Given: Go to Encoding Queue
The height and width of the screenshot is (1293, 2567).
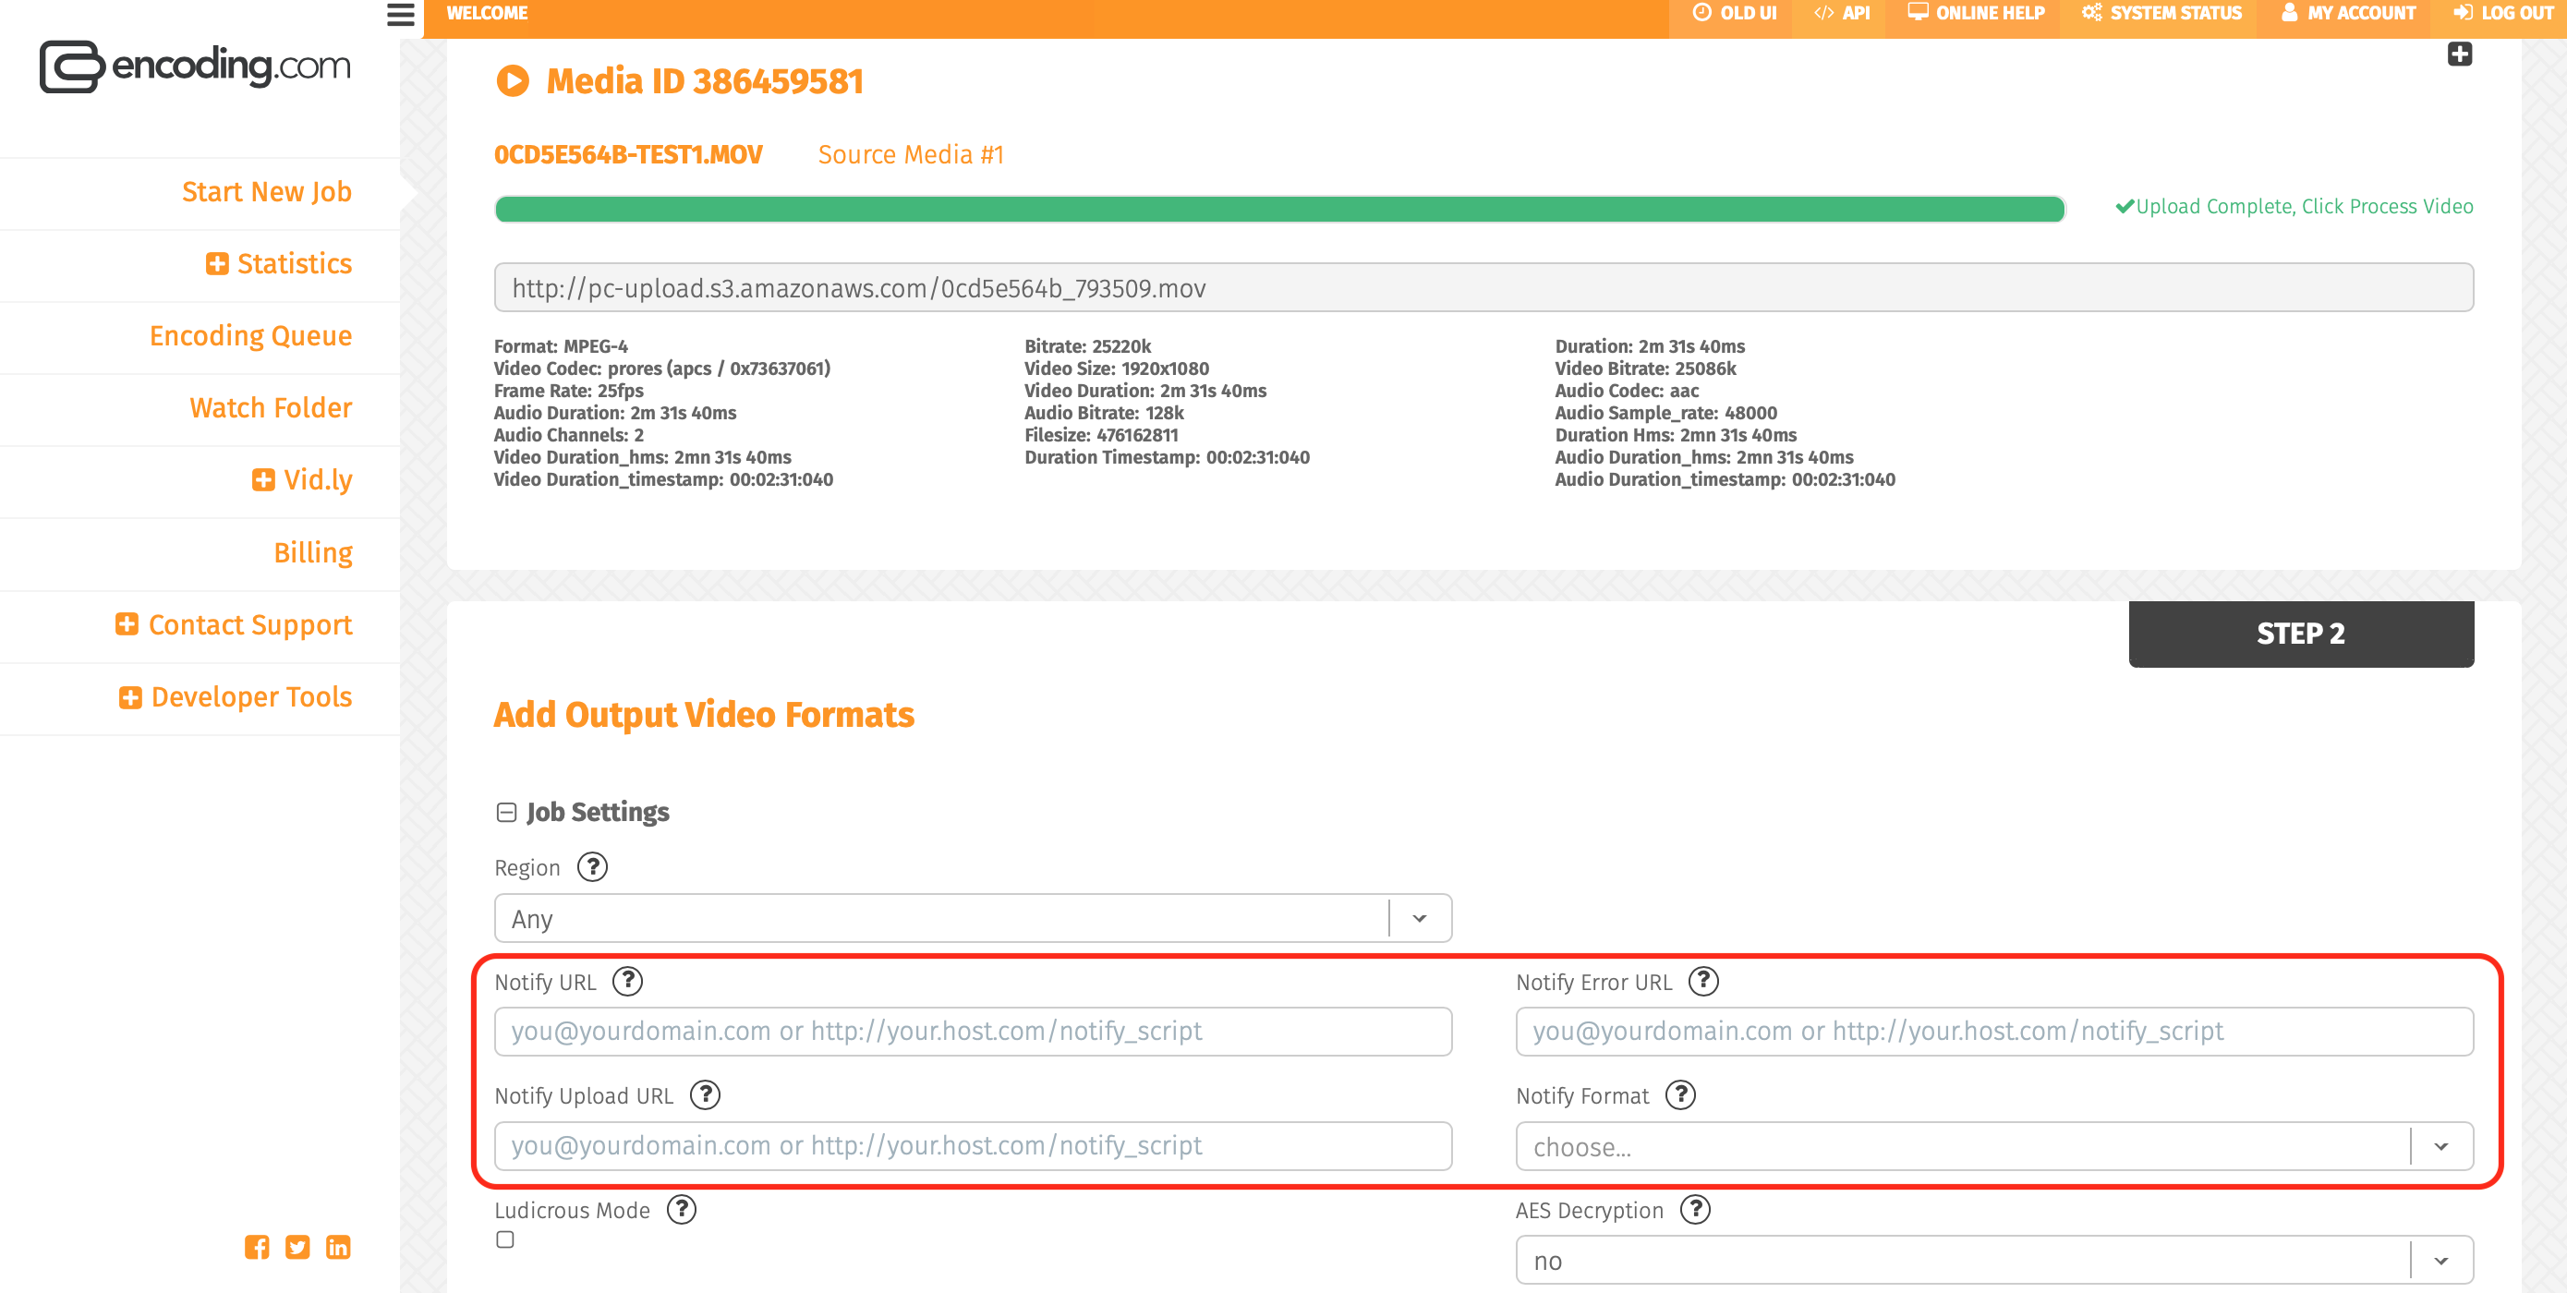Looking at the screenshot, I should tap(251, 335).
